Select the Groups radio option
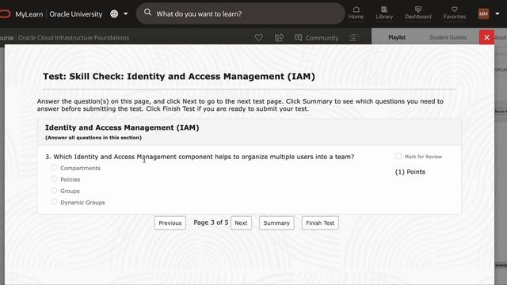The width and height of the screenshot is (507, 285). click(x=54, y=190)
